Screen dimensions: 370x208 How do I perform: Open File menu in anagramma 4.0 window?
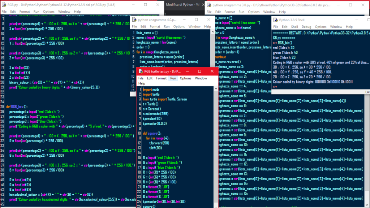(134, 27)
